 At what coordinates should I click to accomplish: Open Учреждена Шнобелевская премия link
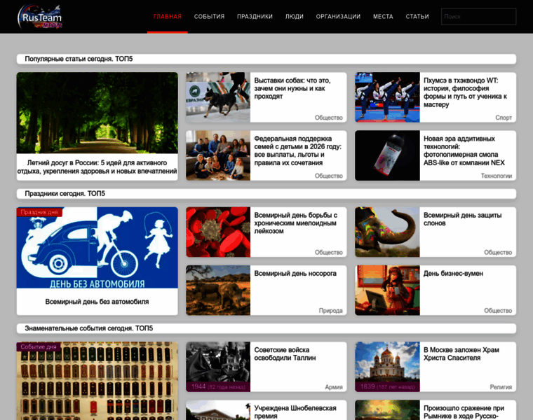point(295,412)
